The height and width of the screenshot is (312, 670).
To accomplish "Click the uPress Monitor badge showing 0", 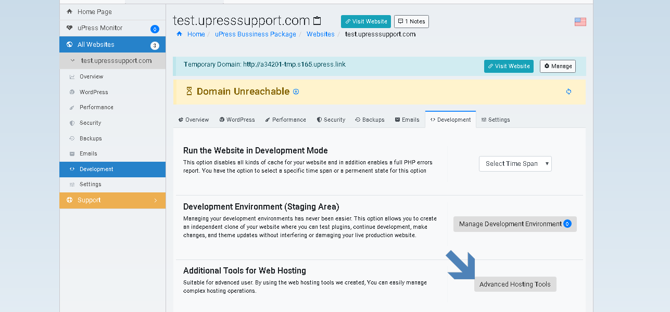I will tap(155, 29).
